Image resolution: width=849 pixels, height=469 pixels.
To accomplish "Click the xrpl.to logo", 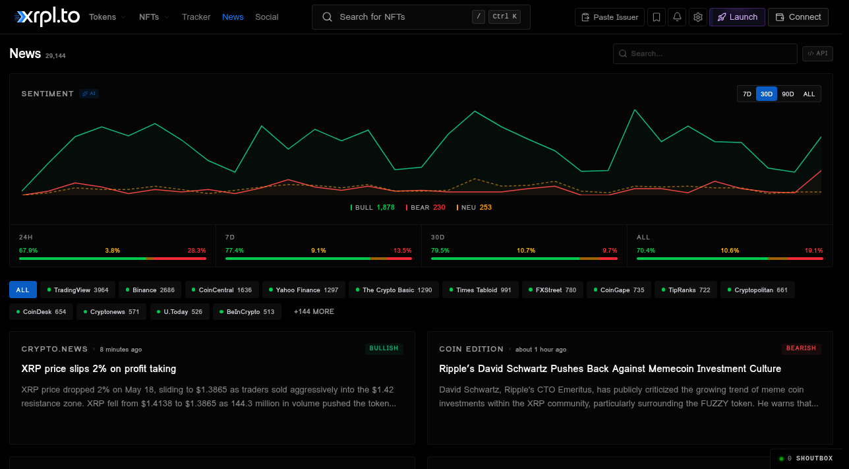I will click(x=45, y=17).
